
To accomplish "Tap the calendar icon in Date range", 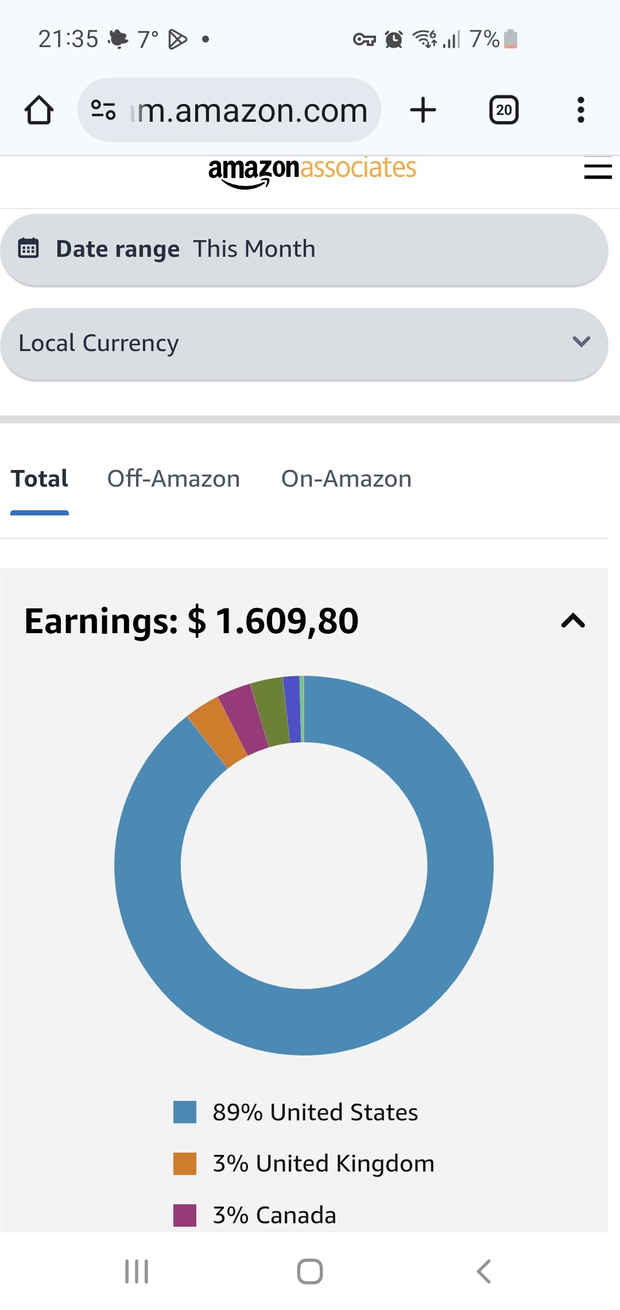I will pyautogui.click(x=29, y=249).
